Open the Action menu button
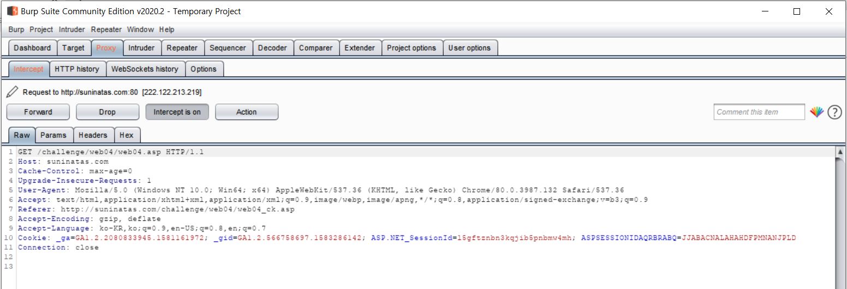 pos(247,112)
